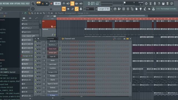The height and width of the screenshot is (100, 178).
Task: Arm the red record button
Action: coord(51,4)
